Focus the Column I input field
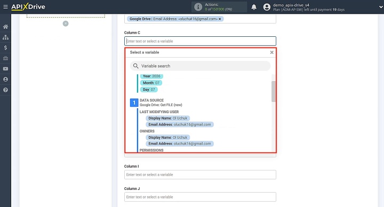The width and height of the screenshot is (384, 207). 200,174
